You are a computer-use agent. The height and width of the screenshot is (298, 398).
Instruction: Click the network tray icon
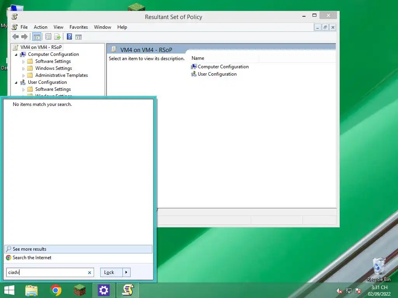coord(349,291)
